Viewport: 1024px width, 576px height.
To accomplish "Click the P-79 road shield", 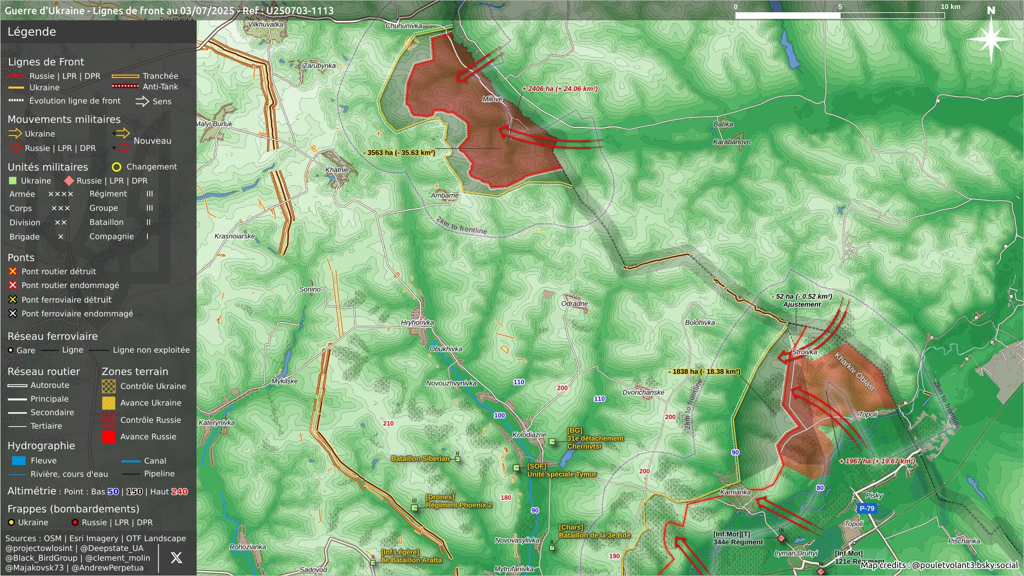I will click(x=867, y=508).
